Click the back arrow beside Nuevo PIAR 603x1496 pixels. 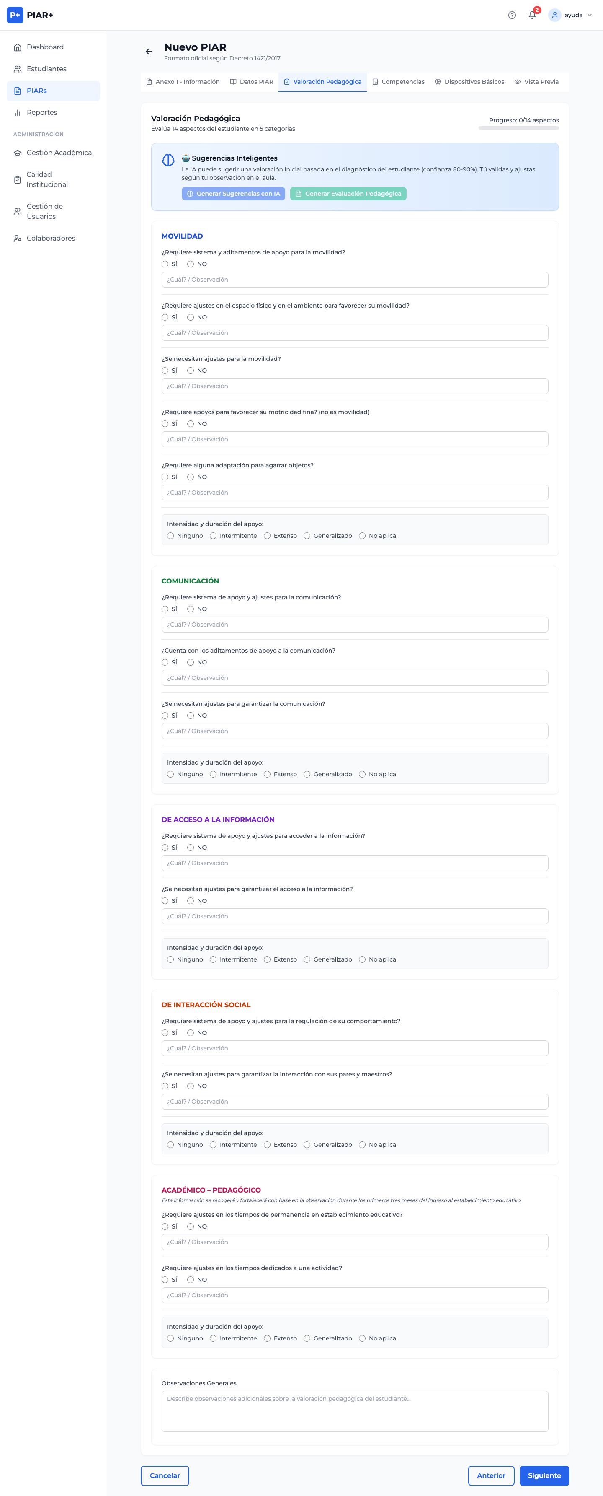149,52
